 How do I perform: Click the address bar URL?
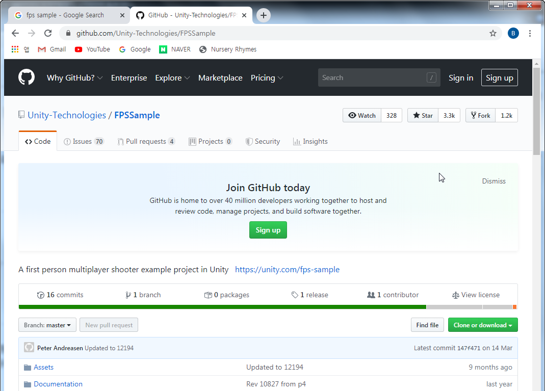pyautogui.click(x=146, y=33)
